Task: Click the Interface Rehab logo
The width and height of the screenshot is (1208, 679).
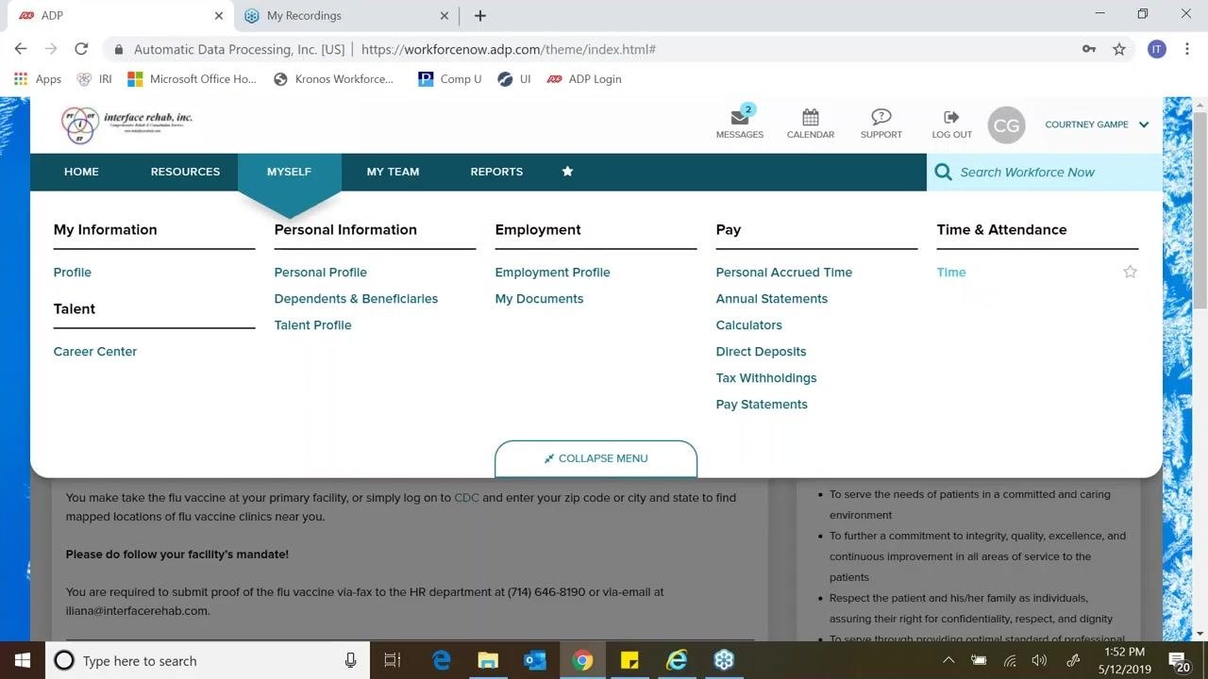Action: (x=126, y=124)
